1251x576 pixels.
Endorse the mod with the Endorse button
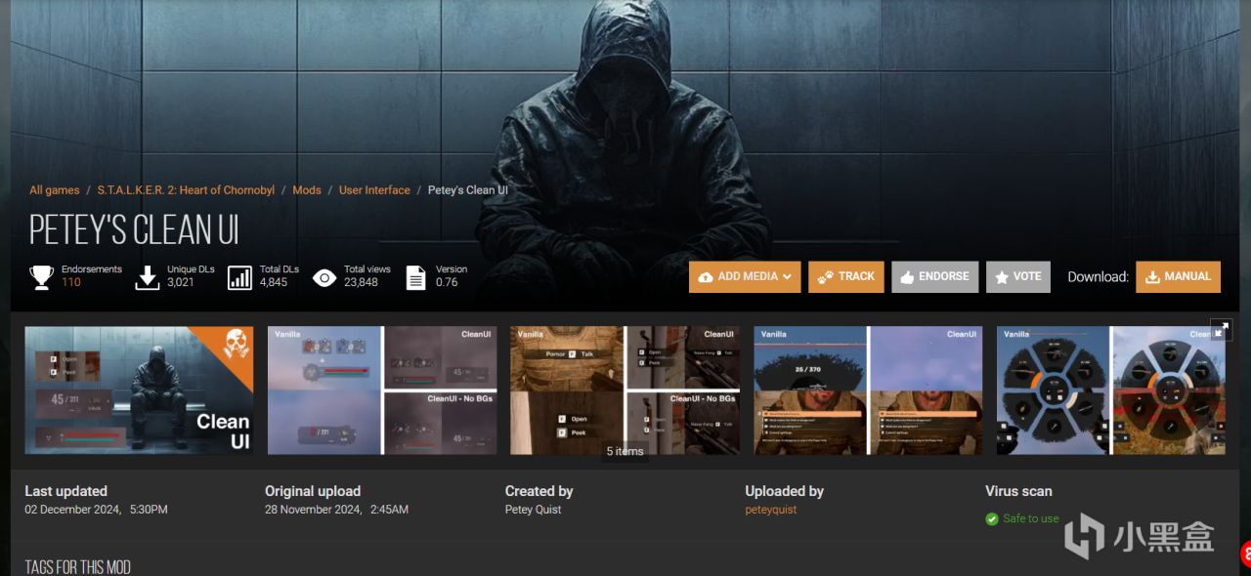[x=934, y=276]
